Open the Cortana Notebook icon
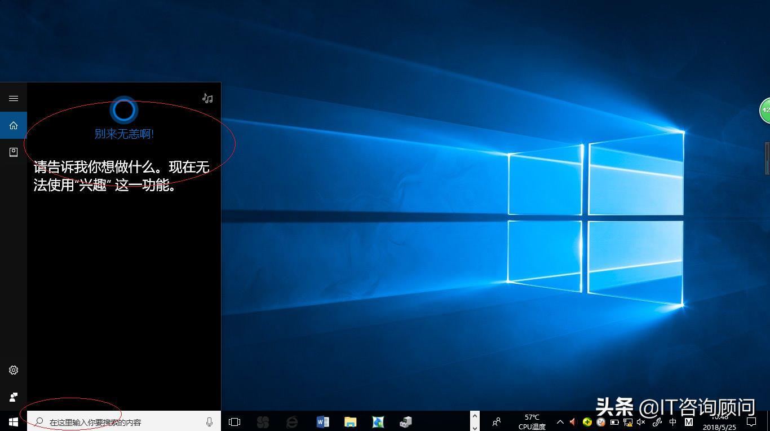Viewport: 770px width, 431px height. click(13, 152)
